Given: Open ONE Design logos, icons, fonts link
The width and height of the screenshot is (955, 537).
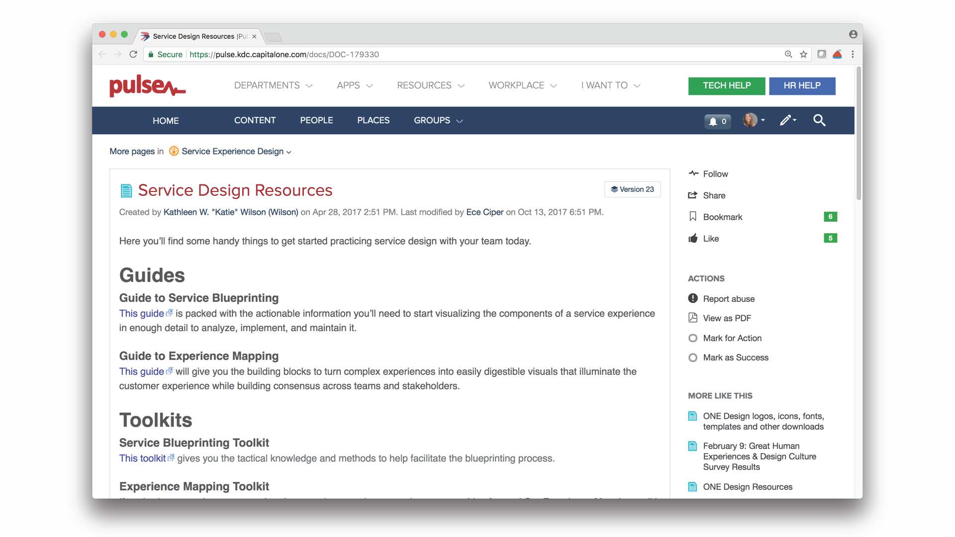Looking at the screenshot, I should [763, 421].
